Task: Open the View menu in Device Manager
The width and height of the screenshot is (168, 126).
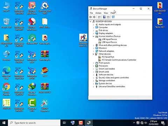Action: point(106,13)
